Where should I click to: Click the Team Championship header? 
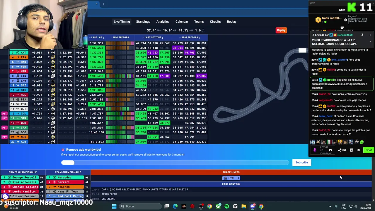(68, 172)
